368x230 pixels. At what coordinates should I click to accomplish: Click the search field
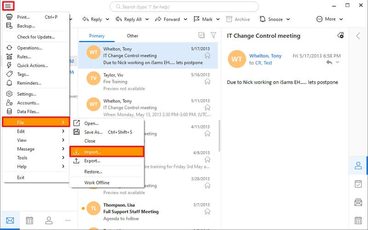[x=184, y=7]
